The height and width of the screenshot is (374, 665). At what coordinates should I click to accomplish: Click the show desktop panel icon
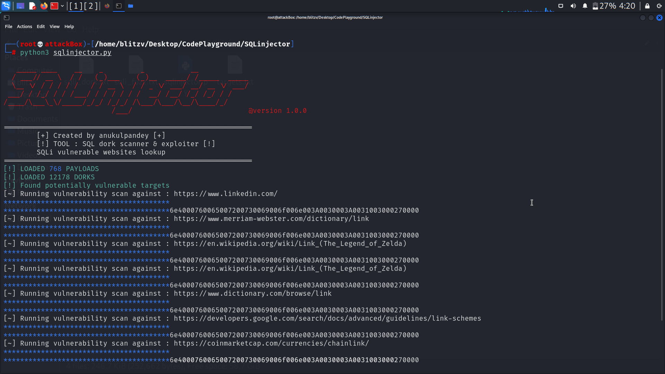pos(20,6)
